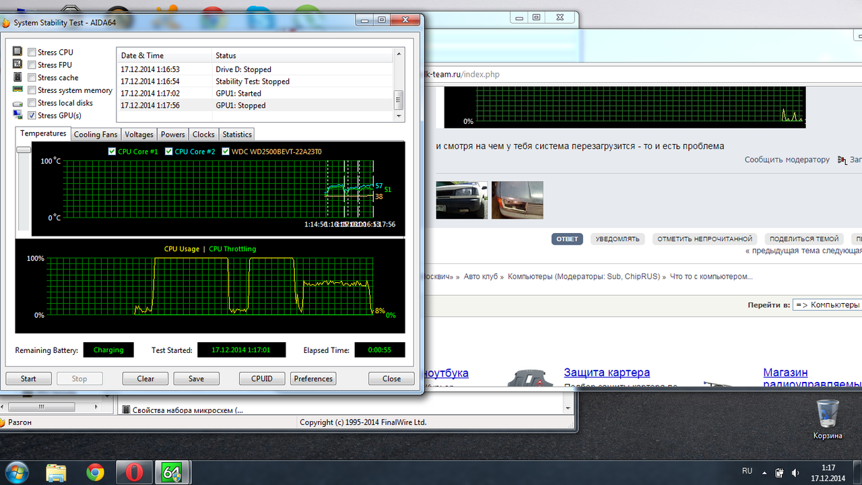This screenshot has height=485, width=862.
Task: Click the AIDA64 flame icon in title bar
Action: (x=6, y=22)
